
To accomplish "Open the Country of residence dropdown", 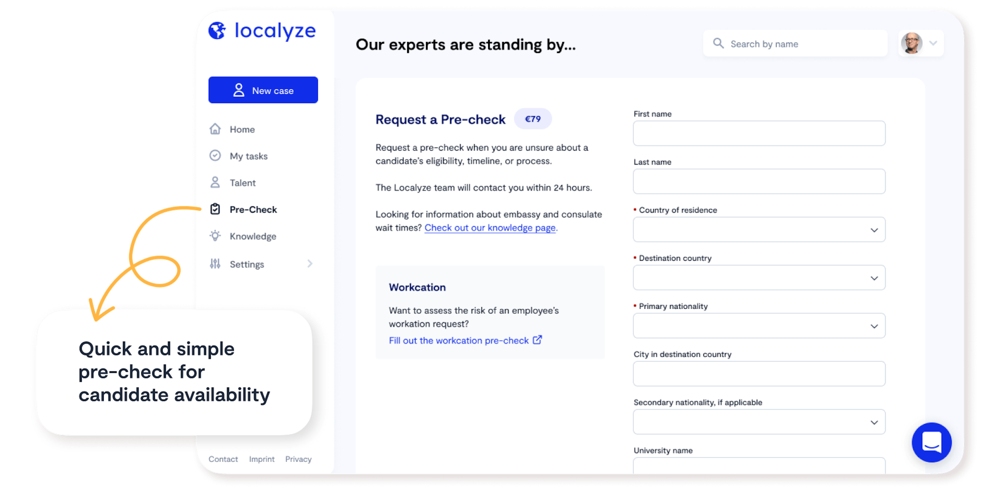I will tap(759, 230).
